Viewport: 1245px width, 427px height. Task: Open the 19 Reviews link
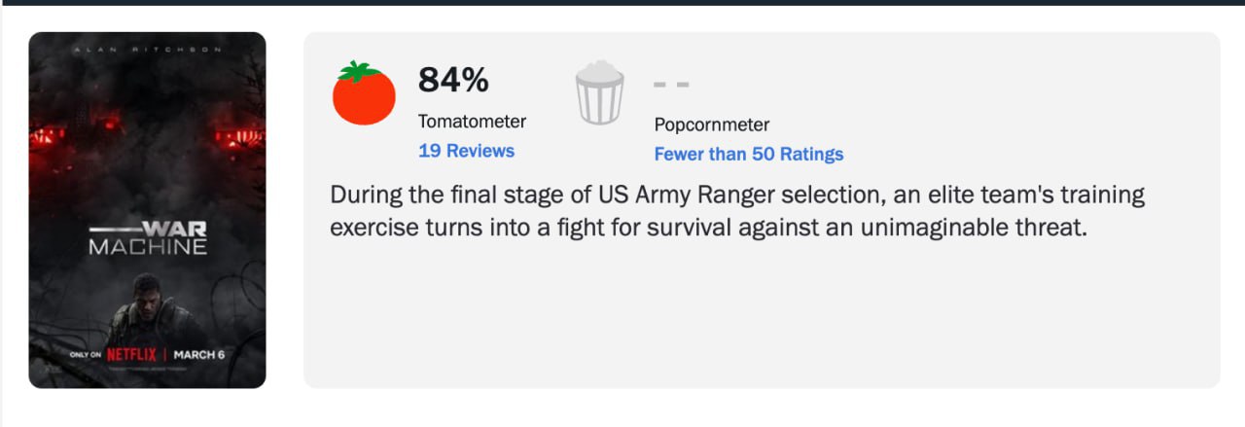466,151
